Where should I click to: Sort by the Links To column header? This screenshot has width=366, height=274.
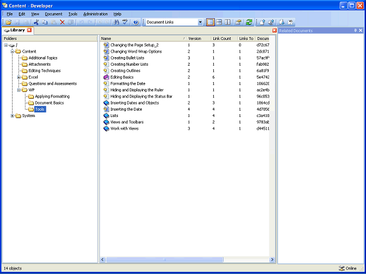(x=246, y=38)
